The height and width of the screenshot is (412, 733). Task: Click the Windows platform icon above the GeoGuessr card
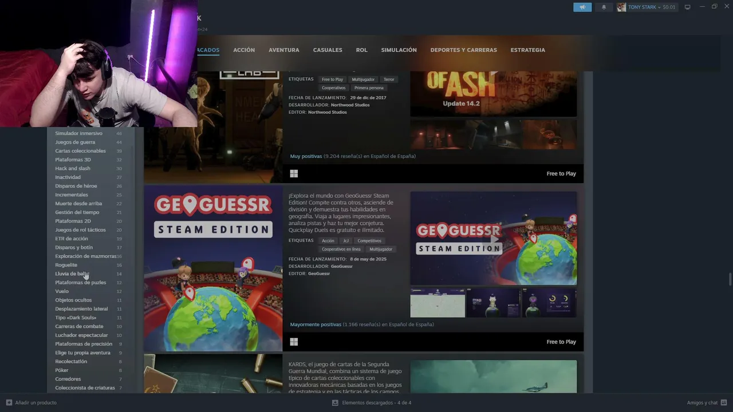pos(294,173)
